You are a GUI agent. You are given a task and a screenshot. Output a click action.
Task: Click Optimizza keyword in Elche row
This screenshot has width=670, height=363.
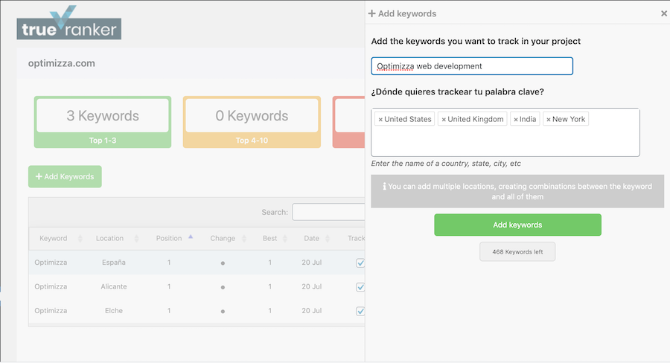pos(51,311)
